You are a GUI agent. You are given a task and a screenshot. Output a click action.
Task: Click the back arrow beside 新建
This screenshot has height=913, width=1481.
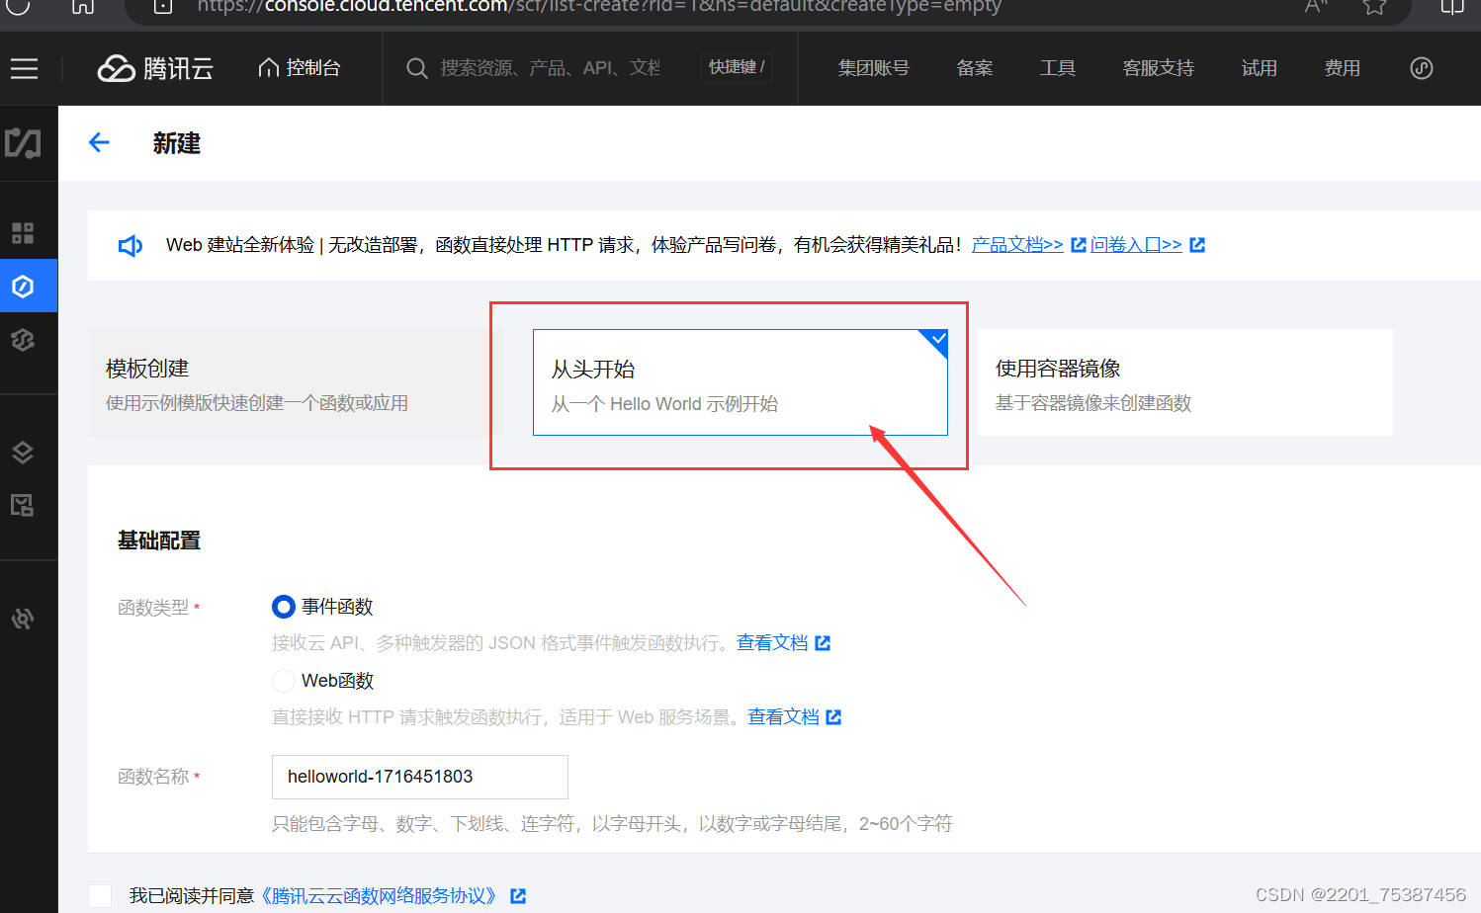(x=99, y=143)
